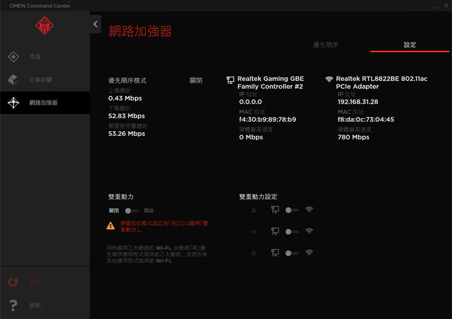Viewport: 452px width, 319px height.
Task: Click the 巨集按鍵 sidebar label
Action: point(41,80)
